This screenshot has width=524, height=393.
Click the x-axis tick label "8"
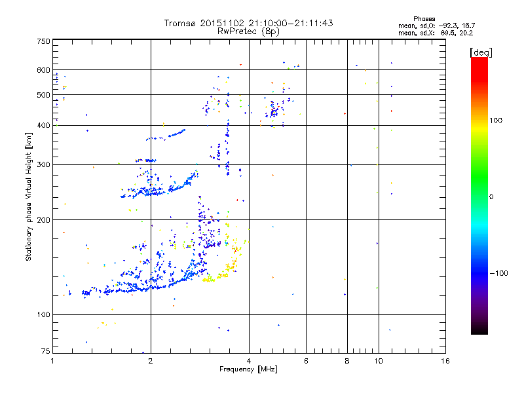[347, 361]
